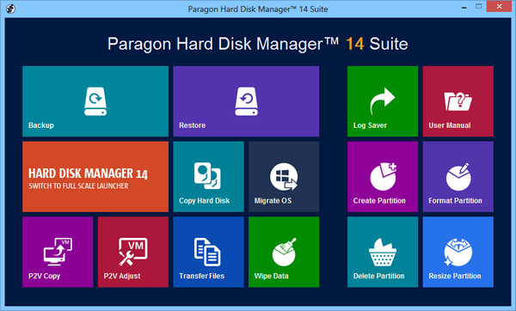Minimize the Paragon Hard Disk Manager window

click(x=464, y=7)
